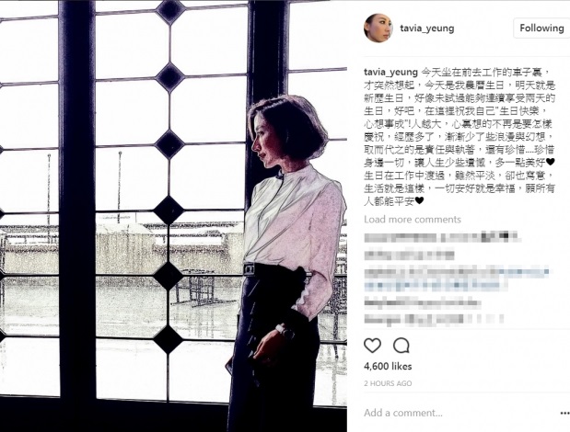
Task: Click the black heart after 多一點美好
Action: coord(551,162)
